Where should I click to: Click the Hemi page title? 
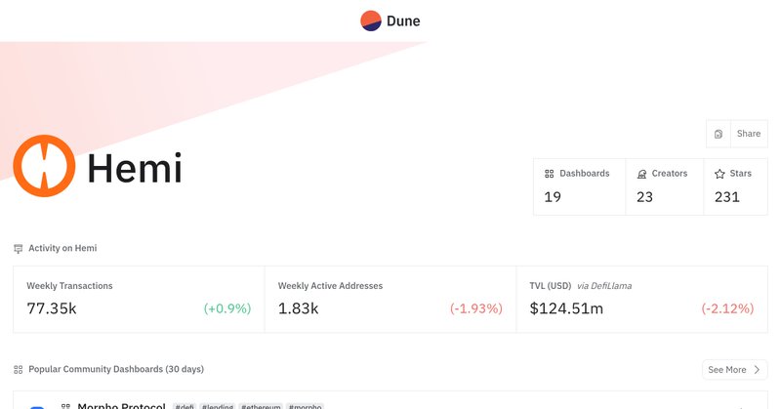pyautogui.click(x=135, y=168)
